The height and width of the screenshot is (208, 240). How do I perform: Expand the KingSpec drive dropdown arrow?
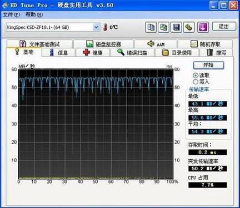[x=96, y=27]
